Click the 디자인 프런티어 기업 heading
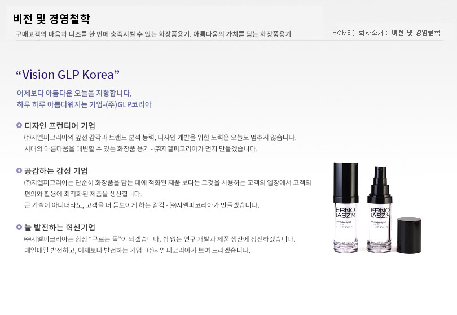Screen dimensions: 457x315 tap(60, 126)
